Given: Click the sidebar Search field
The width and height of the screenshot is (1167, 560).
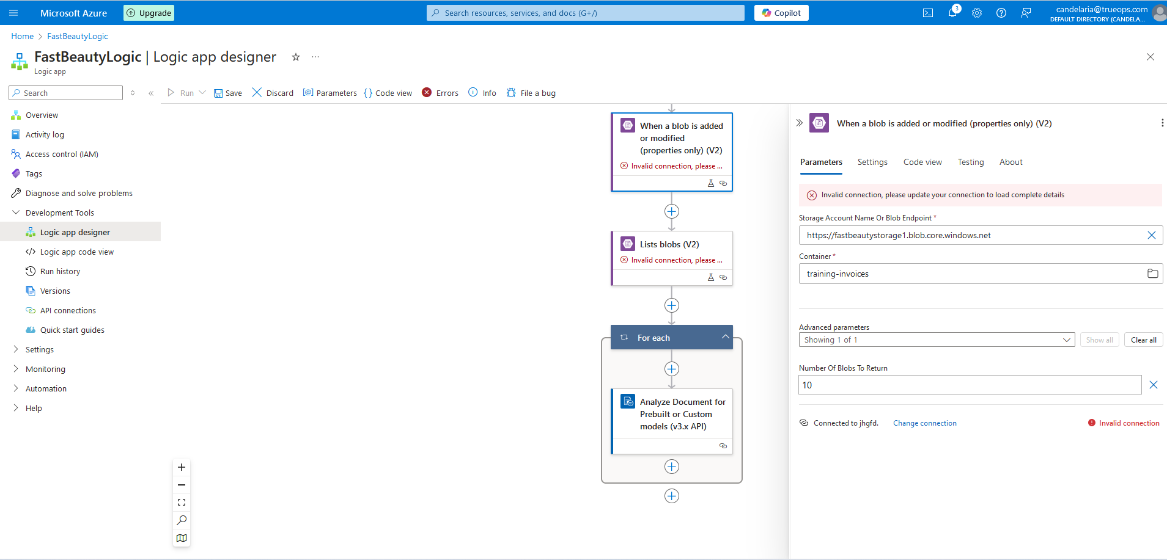Looking at the screenshot, I should [x=65, y=93].
